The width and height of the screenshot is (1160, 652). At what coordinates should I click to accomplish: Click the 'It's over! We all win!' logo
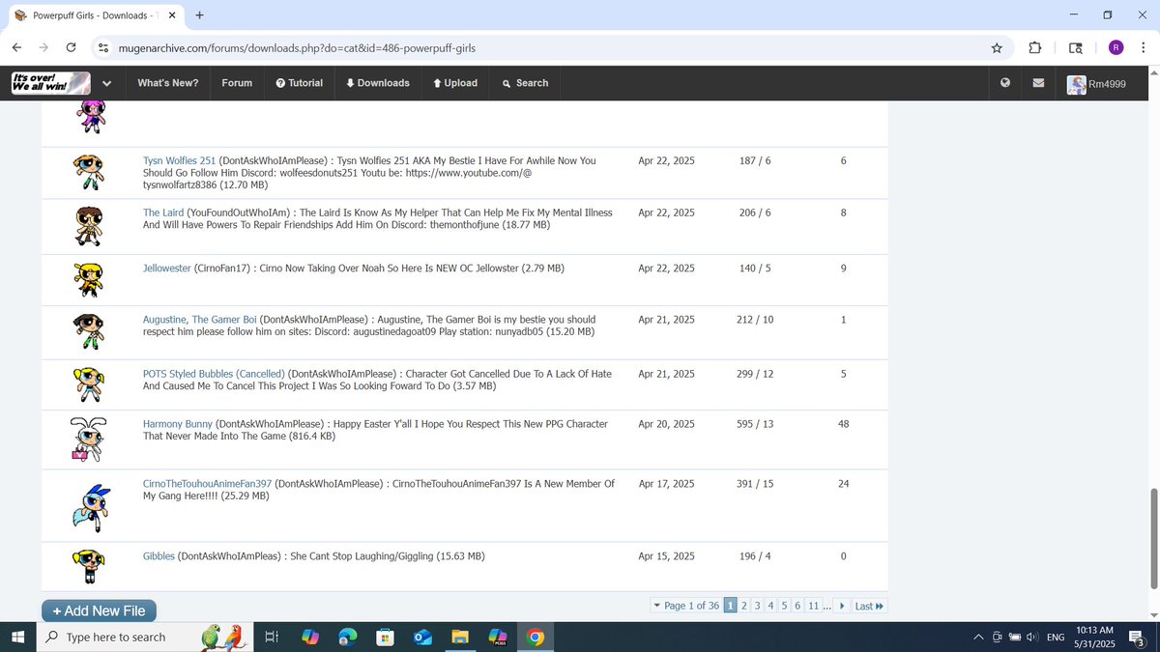[x=50, y=83]
